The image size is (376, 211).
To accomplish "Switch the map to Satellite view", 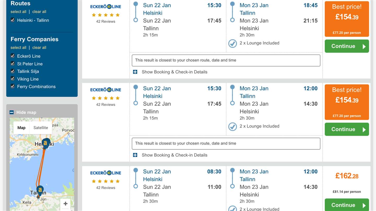I will (41, 128).
